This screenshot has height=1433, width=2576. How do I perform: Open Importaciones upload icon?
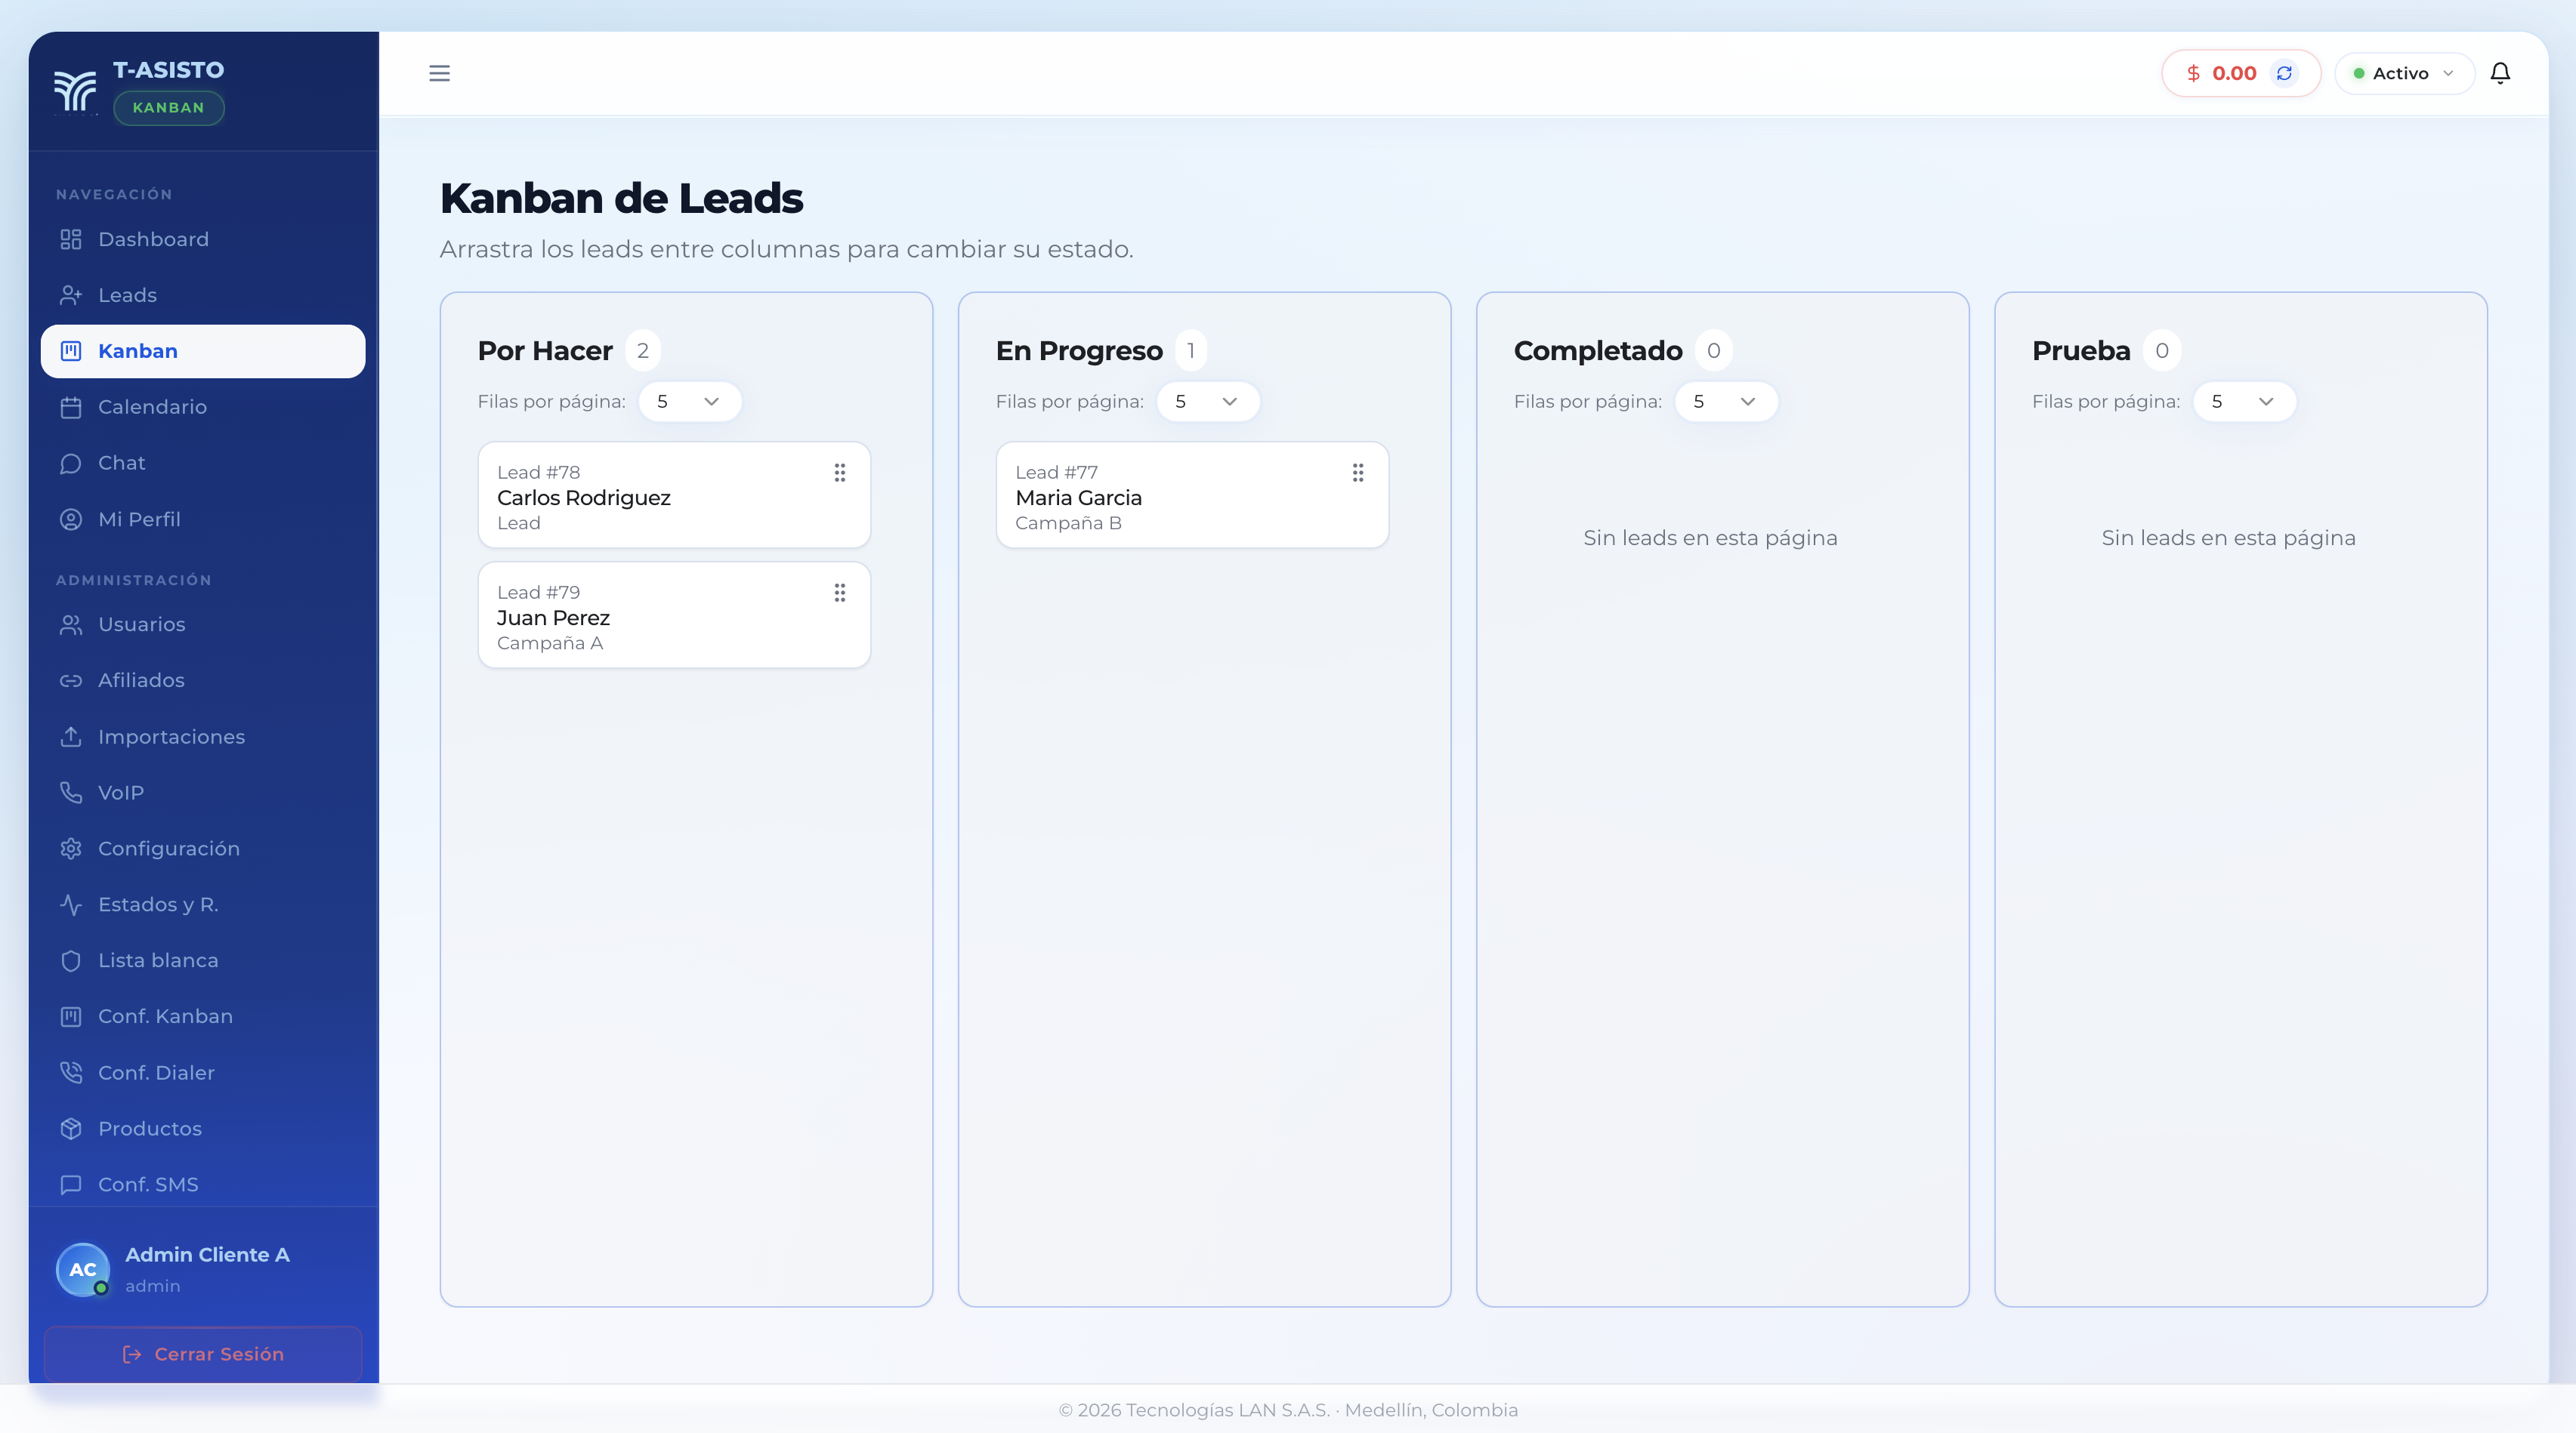pyautogui.click(x=70, y=736)
